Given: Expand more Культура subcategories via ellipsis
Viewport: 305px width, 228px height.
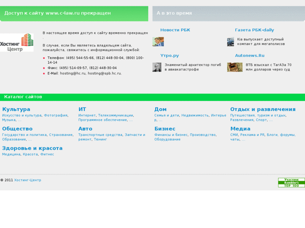Looking at the screenshot, I should point(20,120).
